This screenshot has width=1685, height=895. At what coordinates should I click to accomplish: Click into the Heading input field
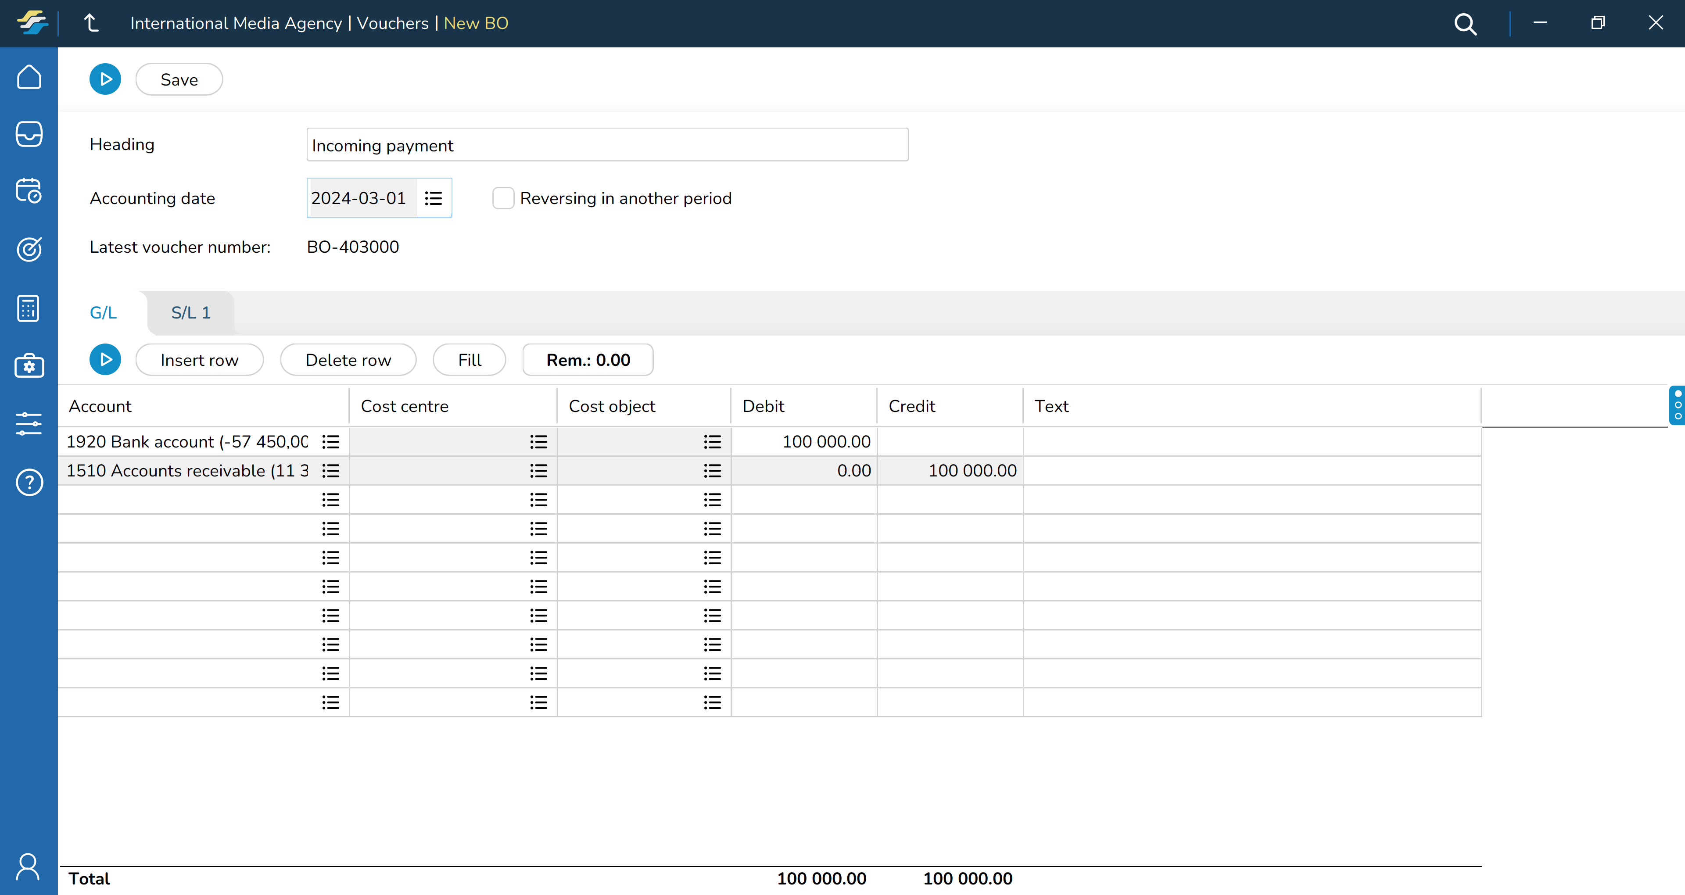pyautogui.click(x=607, y=145)
